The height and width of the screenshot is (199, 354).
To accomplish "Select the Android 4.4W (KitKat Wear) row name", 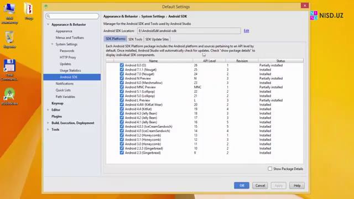I will coord(144,104).
